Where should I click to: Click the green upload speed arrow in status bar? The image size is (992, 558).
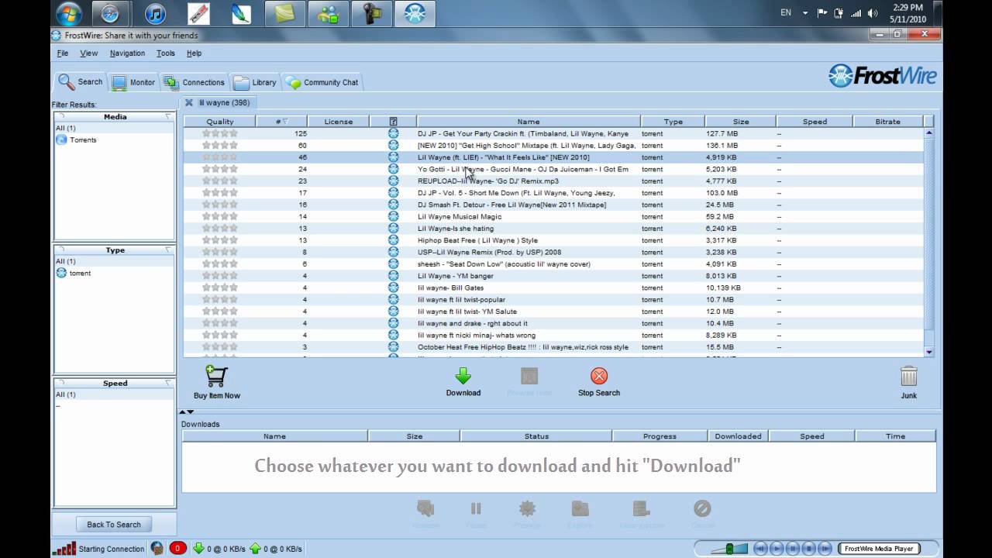(256, 548)
